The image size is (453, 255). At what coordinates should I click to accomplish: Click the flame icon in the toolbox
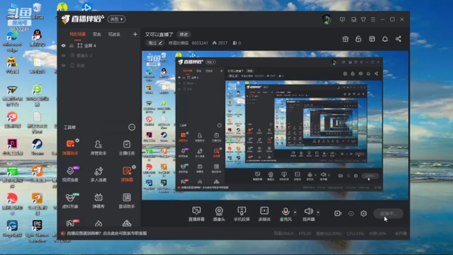pos(99,223)
